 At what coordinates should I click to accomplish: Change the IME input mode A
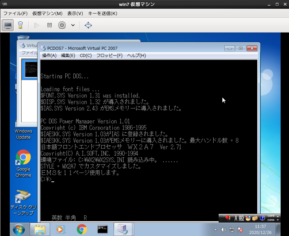click(236, 219)
